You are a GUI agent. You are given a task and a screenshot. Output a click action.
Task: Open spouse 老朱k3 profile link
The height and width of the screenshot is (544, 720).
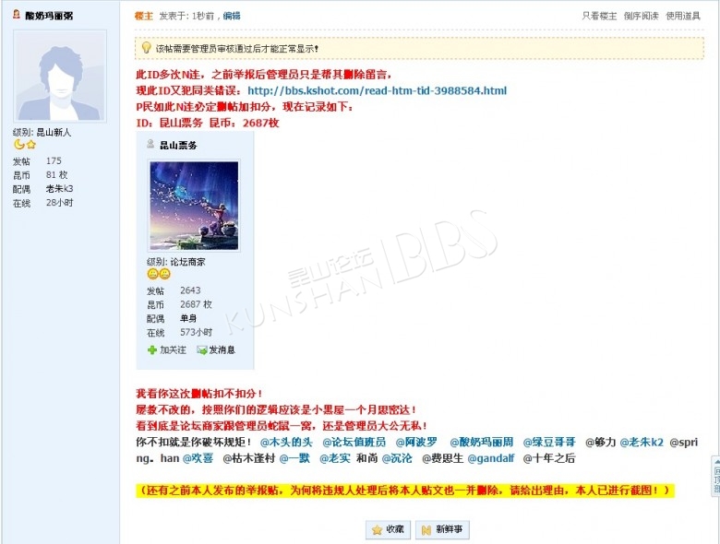[60, 188]
